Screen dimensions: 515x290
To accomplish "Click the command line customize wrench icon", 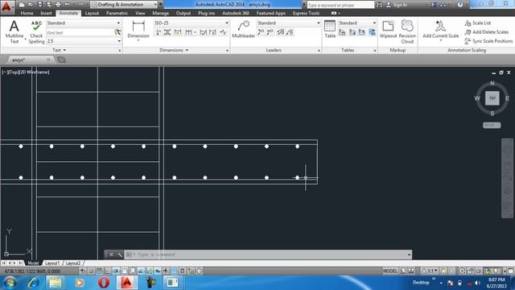I will pyautogui.click(x=120, y=255).
